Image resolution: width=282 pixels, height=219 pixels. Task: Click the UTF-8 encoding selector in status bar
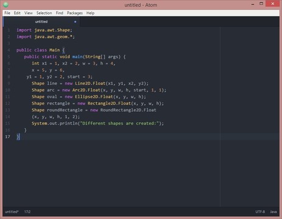pos(260,212)
